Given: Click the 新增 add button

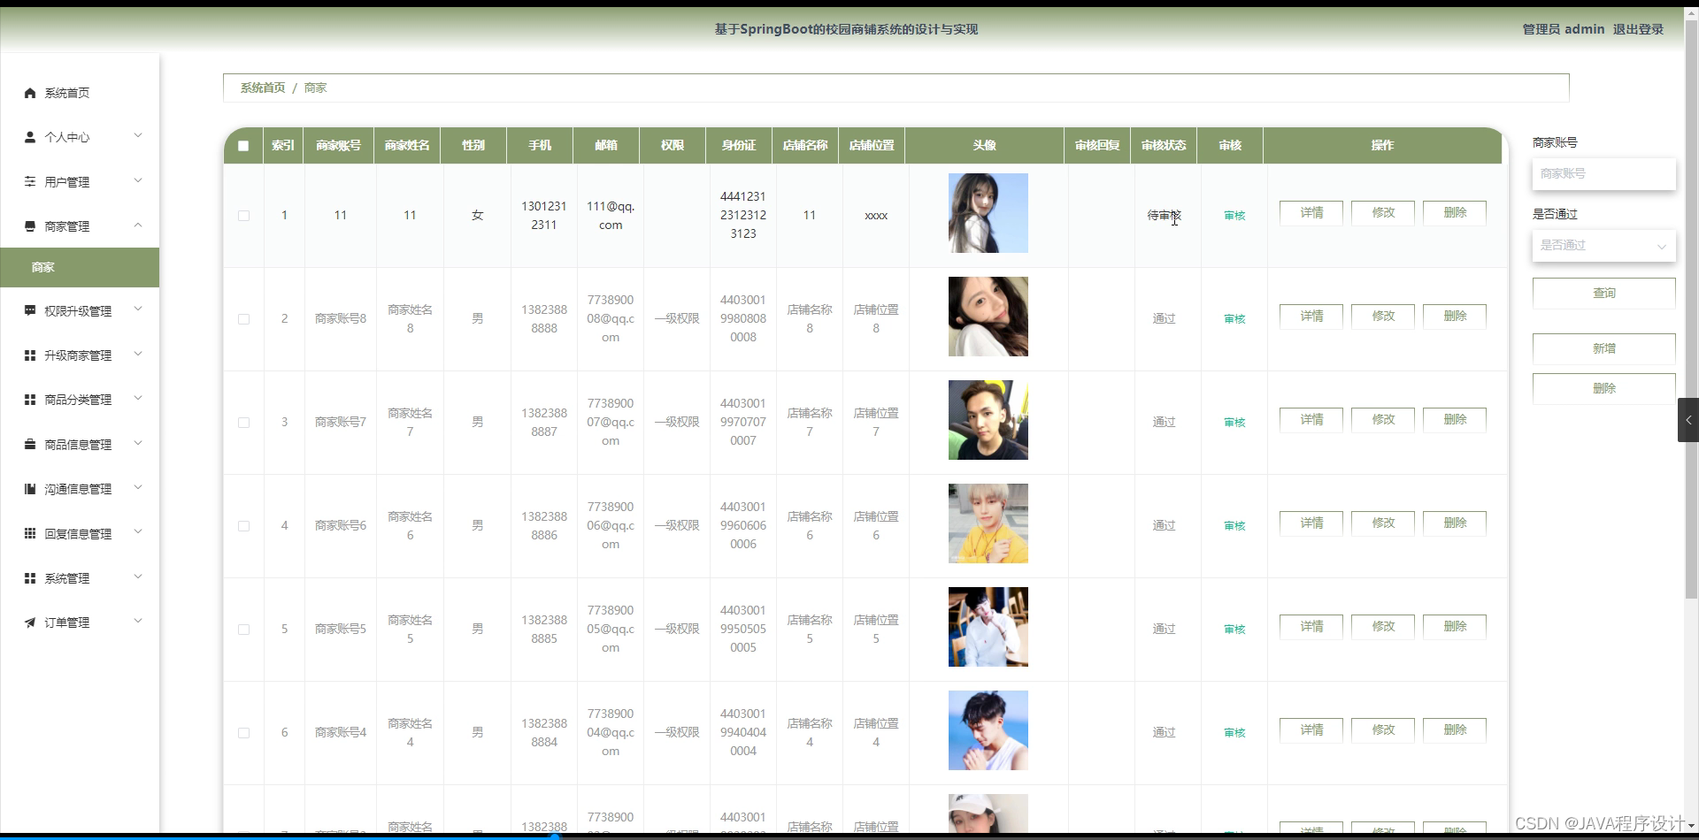Looking at the screenshot, I should click(x=1603, y=348).
